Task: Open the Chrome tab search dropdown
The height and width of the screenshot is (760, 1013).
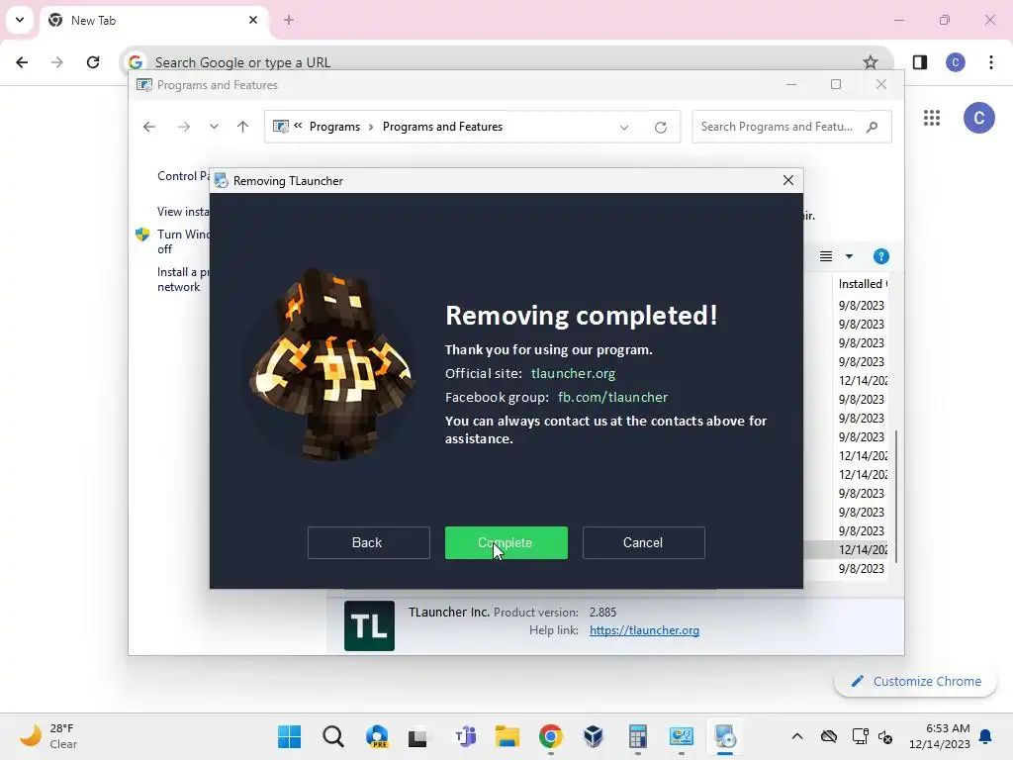Action: point(20,20)
